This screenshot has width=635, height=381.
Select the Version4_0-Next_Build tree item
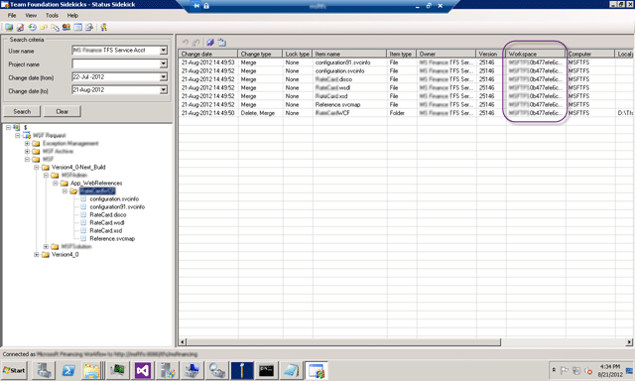click(x=78, y=168)
